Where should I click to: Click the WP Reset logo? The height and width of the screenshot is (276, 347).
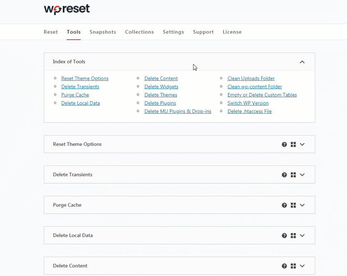pyautogui.click(x=67, y=9)
